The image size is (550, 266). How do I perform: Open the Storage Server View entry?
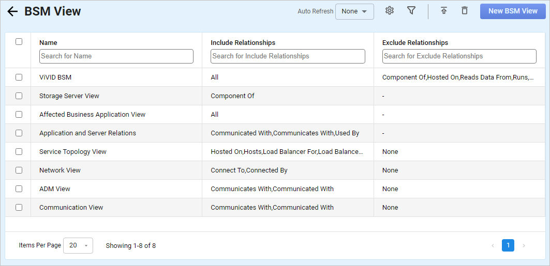point(69,96)
